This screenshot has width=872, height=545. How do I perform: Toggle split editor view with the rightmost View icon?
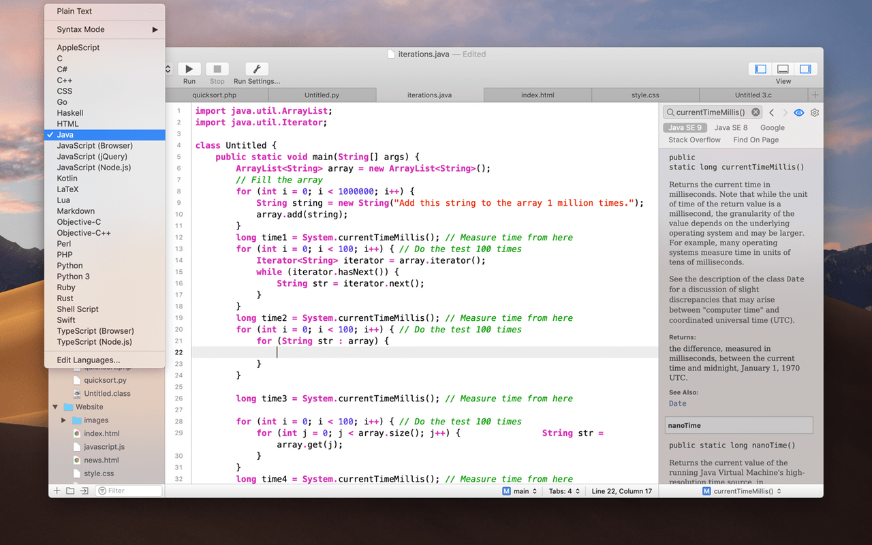coord(805,68)
